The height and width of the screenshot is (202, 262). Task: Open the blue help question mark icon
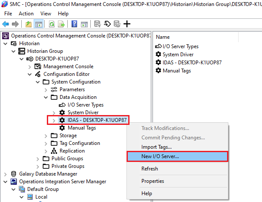74,24
